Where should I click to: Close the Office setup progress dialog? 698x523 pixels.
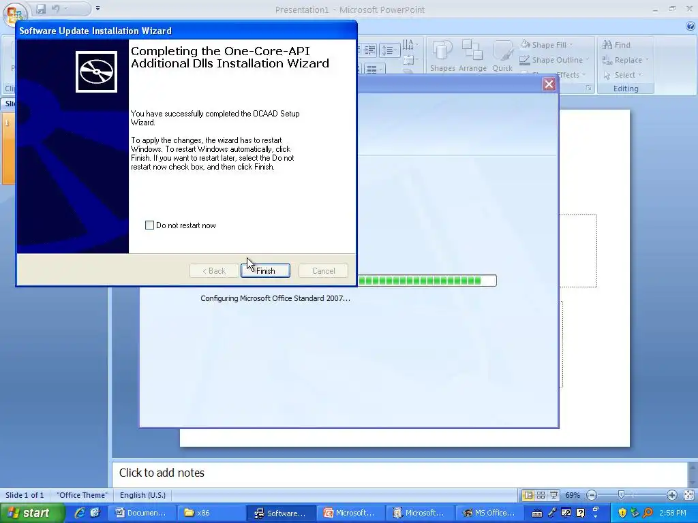[x=549, y=84]
